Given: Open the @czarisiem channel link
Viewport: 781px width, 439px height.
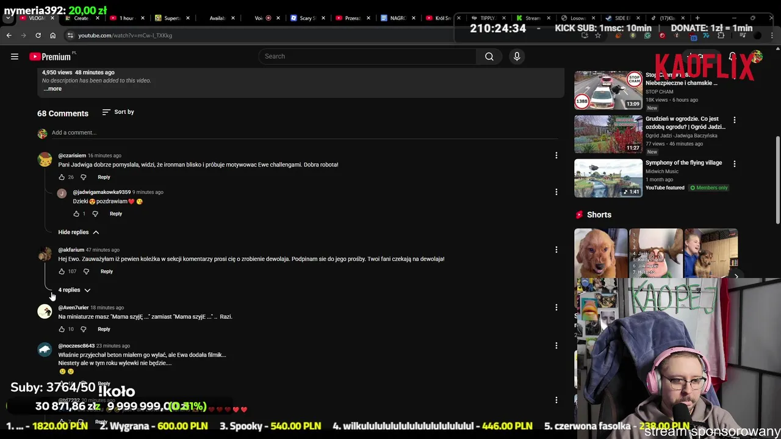Looking at the screenshot, I should [72, 155].
